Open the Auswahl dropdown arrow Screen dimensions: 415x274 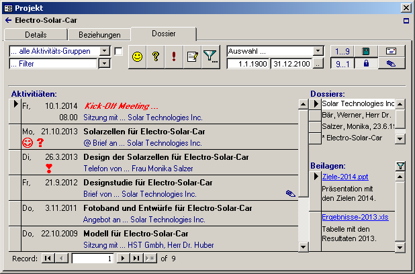coord(318,51)
